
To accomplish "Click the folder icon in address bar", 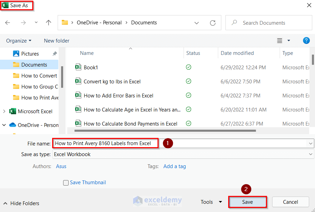I will point(65,22).
